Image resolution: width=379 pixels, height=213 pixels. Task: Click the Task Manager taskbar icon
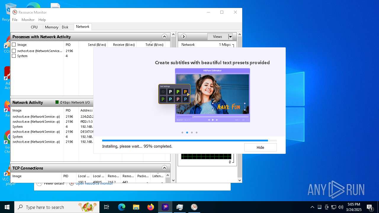[x=180, y=207]
